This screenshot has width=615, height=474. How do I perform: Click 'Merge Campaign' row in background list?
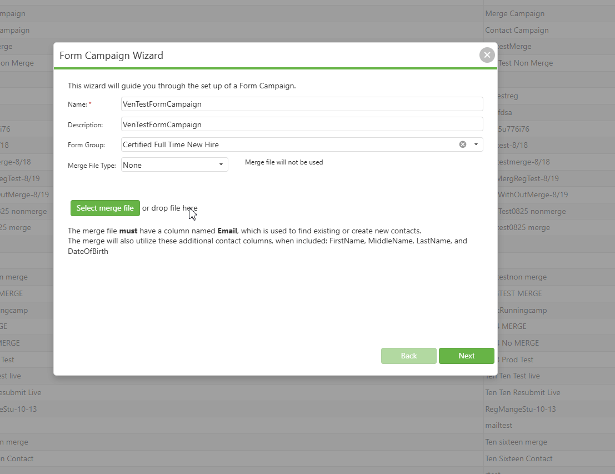(514, 14)
